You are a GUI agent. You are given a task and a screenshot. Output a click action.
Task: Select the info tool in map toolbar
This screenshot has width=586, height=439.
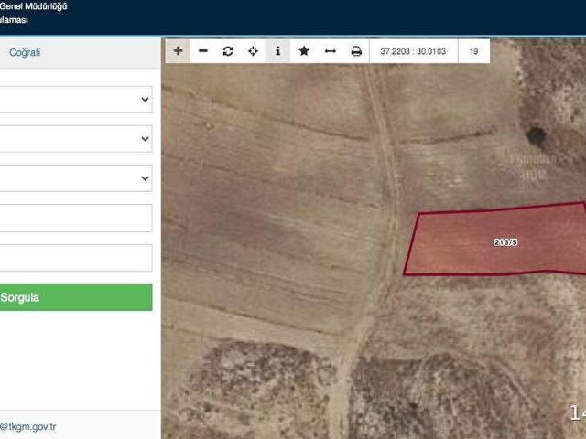point(278,51)
